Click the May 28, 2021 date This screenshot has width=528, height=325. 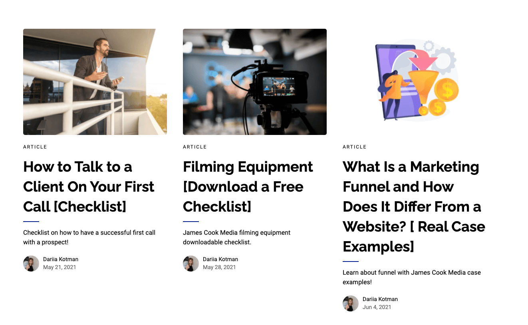pyautogui.click(x=219, y=267)
